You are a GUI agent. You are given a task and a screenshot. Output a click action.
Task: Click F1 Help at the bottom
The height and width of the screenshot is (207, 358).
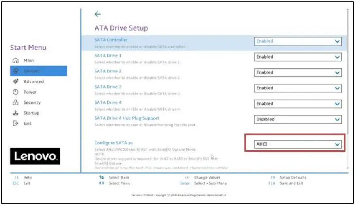coord(23,177)
